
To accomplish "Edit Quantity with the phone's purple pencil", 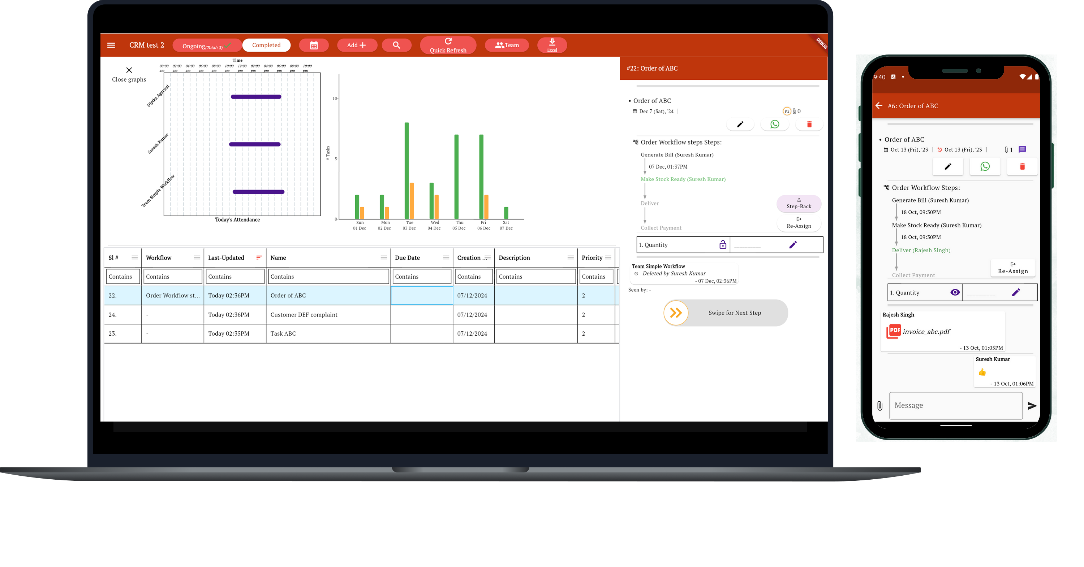I will 1016,293.
